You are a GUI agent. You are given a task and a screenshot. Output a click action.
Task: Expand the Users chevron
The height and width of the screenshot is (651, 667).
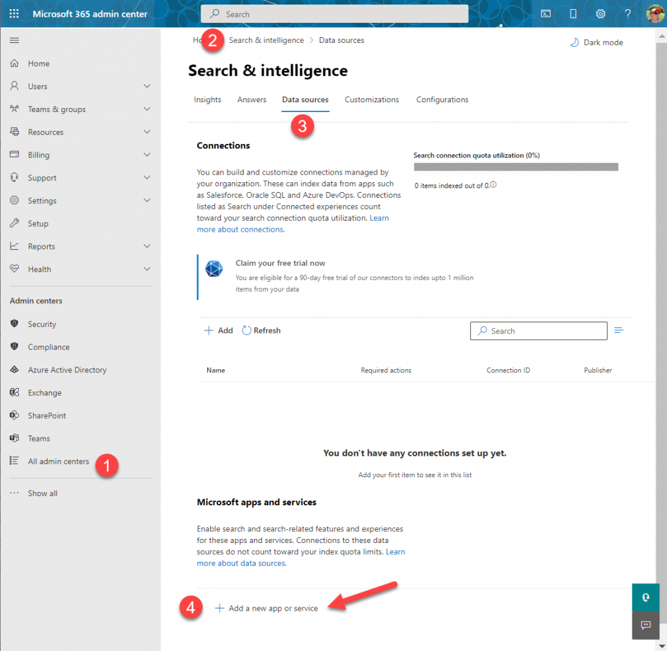pyautogui.click(x=147, y=87)
